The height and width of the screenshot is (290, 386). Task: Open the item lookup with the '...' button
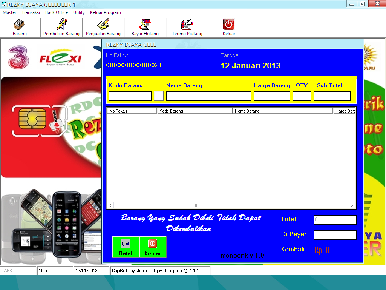[x=158, y=96]
